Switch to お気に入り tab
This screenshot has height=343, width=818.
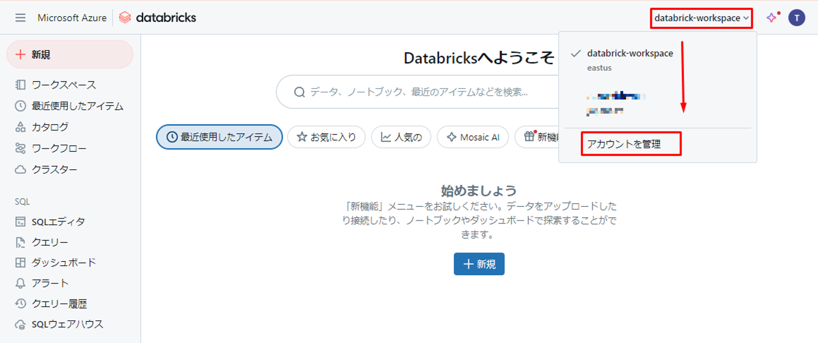click(x=326, y=137)
